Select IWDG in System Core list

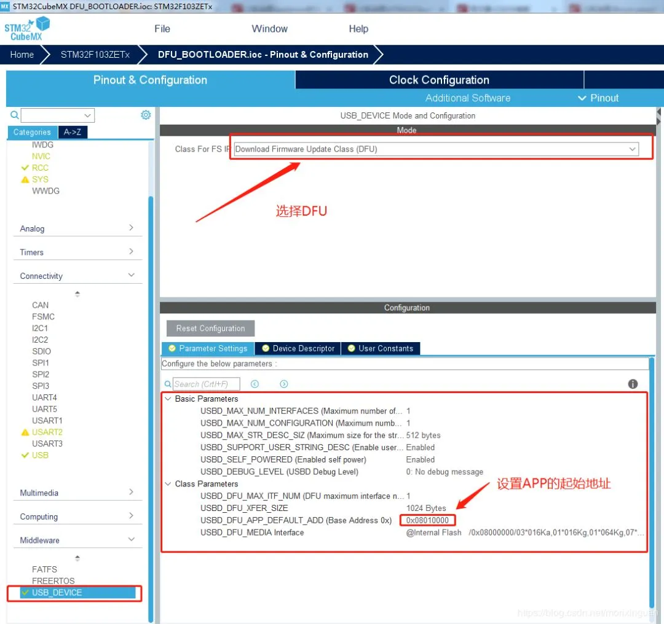point(43,145)
